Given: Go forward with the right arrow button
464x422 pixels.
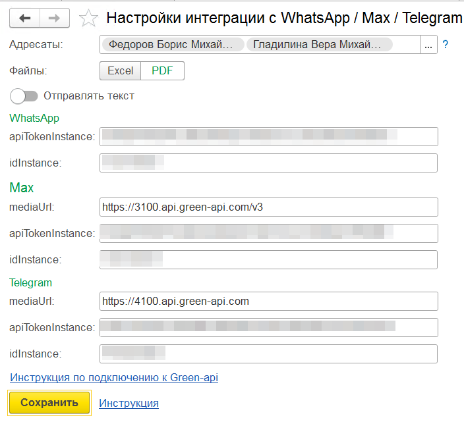Looking at the screenshot, I should [x=55, y=18].
